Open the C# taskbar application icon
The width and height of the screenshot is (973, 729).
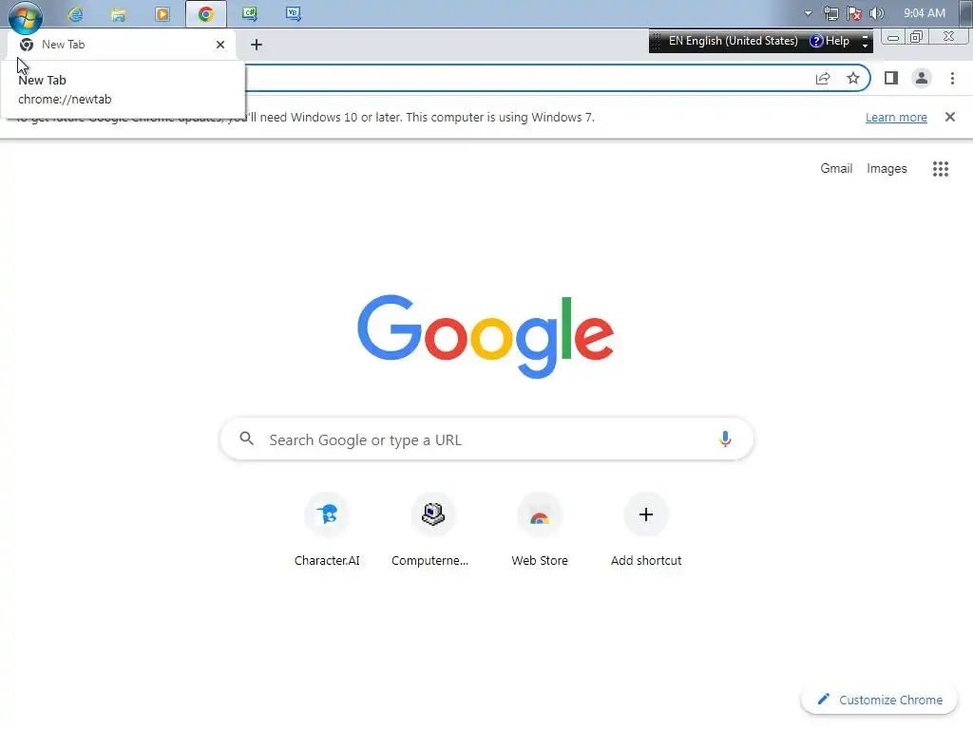(250, 13)
